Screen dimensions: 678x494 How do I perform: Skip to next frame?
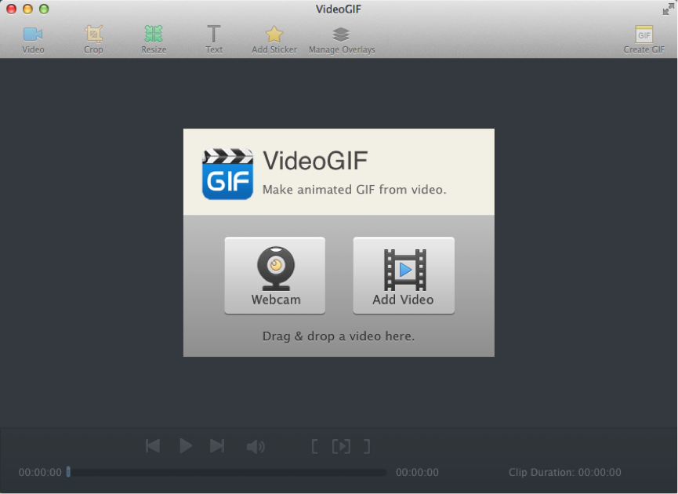217,446
